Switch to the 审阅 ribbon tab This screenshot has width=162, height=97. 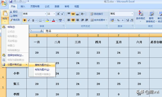[67, 7]
